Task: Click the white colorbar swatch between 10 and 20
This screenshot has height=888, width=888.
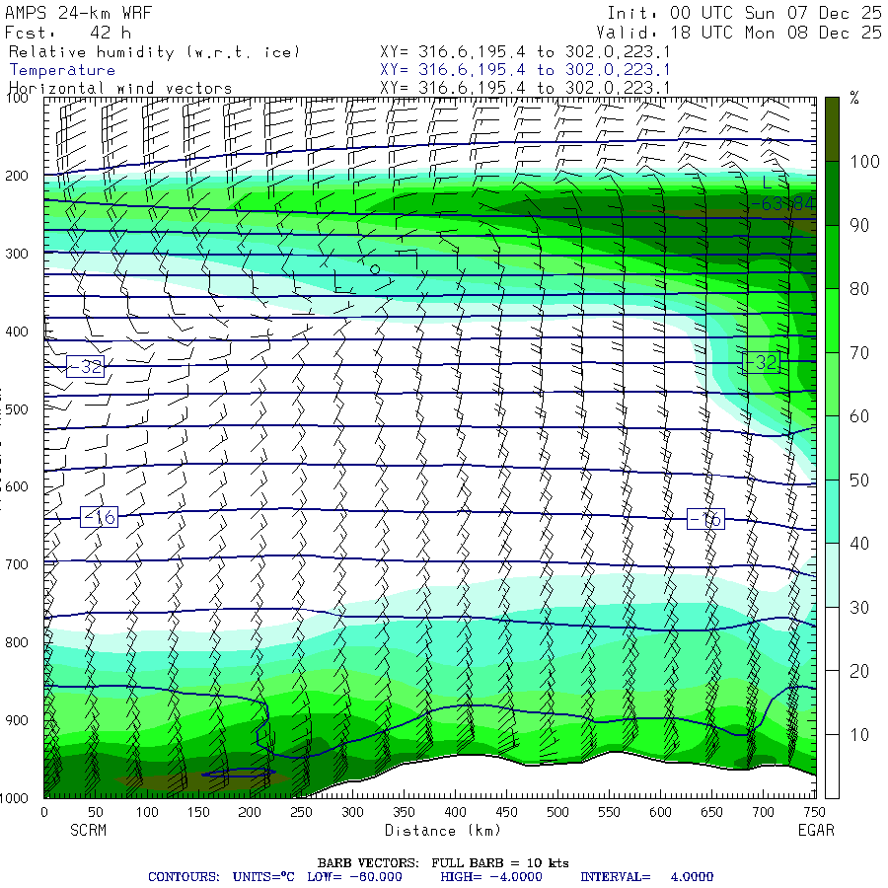Action: (x=832, y=703)
